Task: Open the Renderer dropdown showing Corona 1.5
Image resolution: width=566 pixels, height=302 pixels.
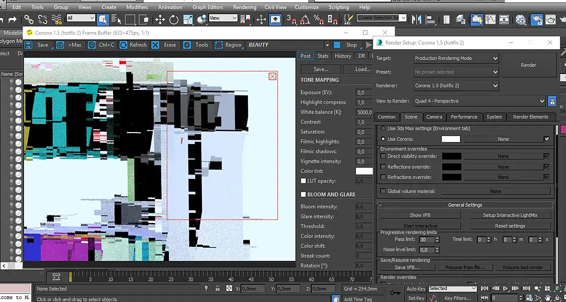Action: (x=456, y=86)
